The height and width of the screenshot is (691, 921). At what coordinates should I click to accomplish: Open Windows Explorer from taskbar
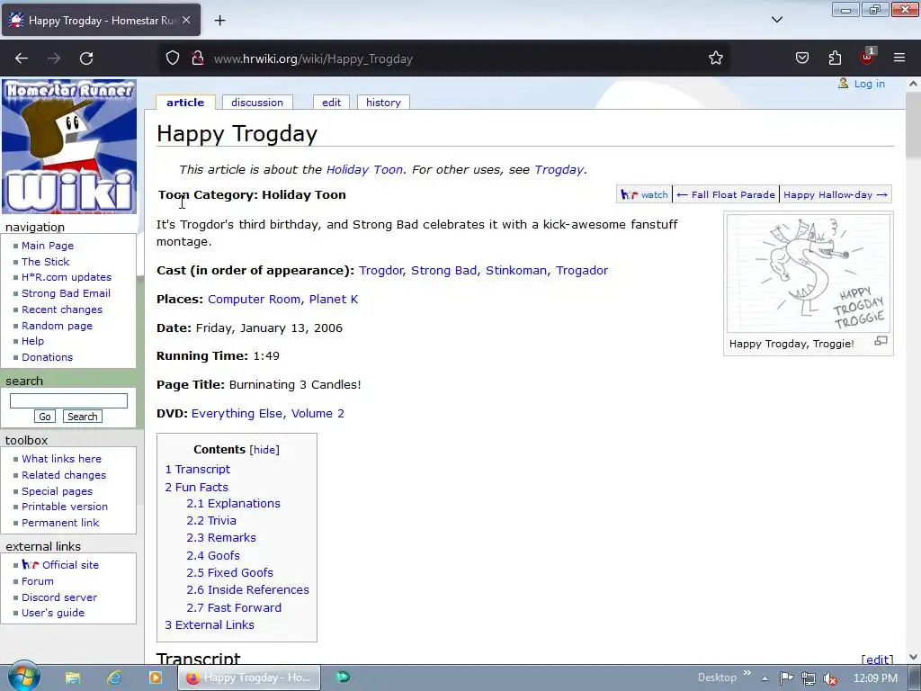[x=72, y=678]
